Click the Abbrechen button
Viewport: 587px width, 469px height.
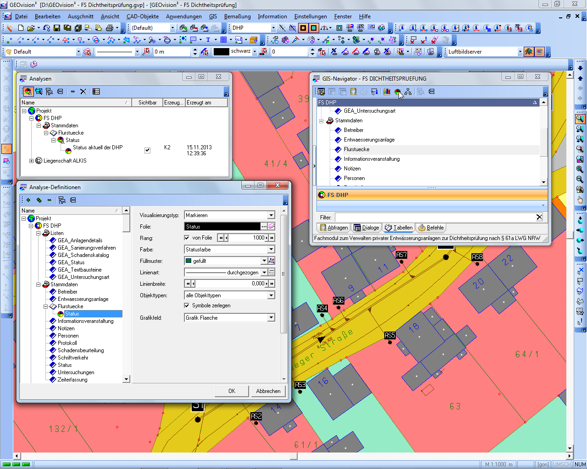coord(268,391)
